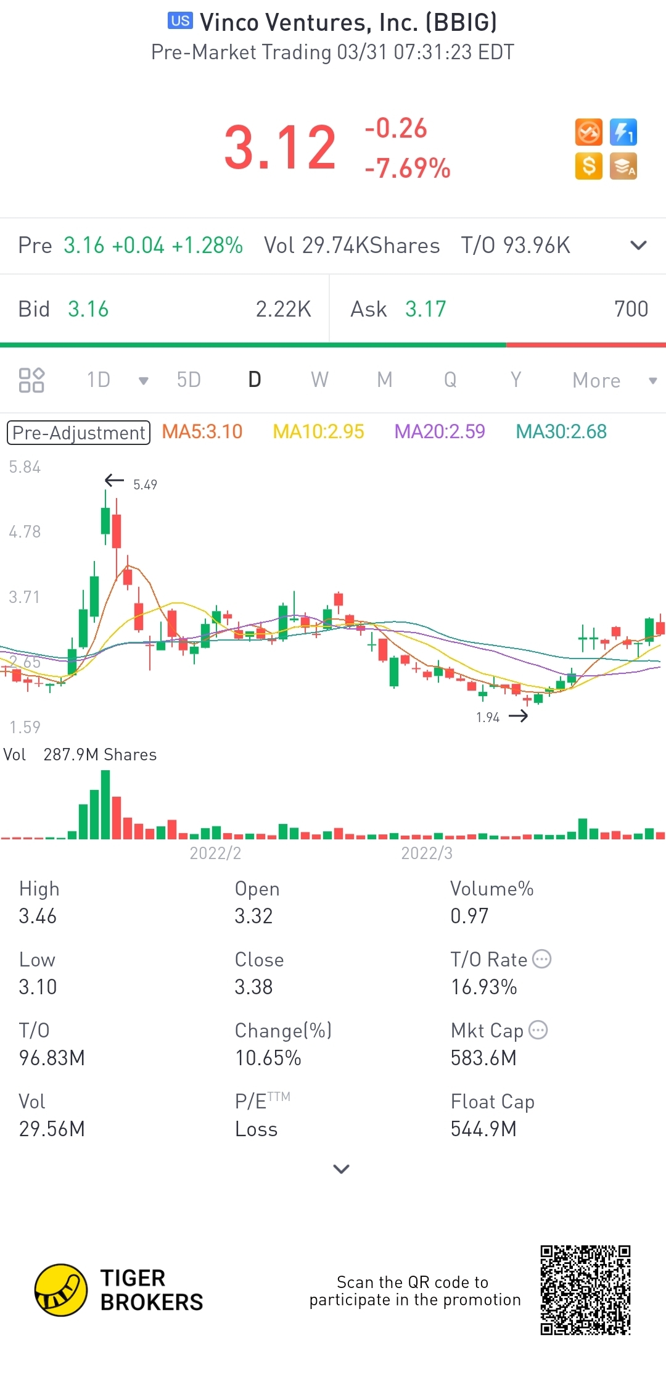
Task: Select the M monthly chart tab
Action: pyautogui.click(x=385, y=380)
